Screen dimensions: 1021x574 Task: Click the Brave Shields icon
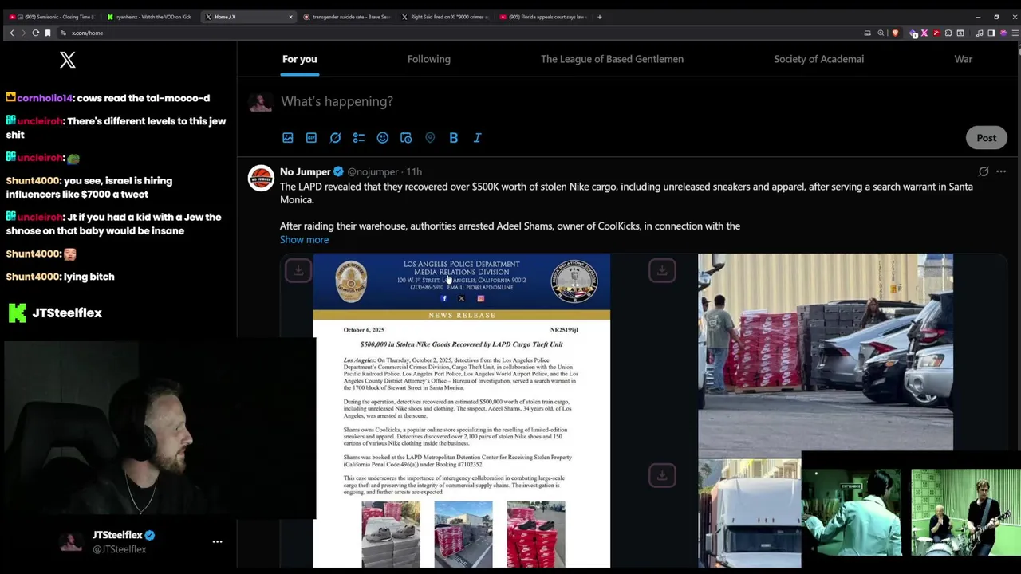point(895,33)
